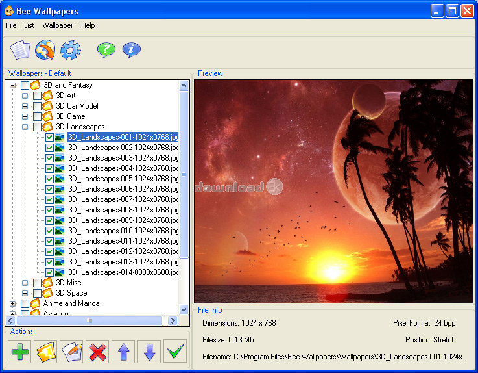Click the green plus add button
Viewport: 478px width, 373px height.
(x=20, y=352)
